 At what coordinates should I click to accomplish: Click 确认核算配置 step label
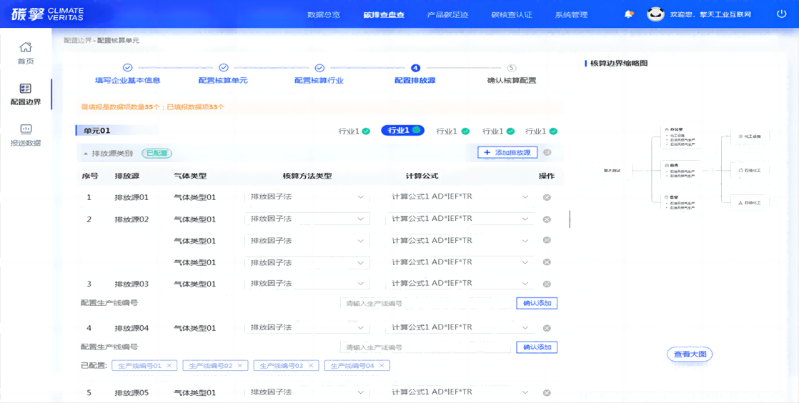coord(512,80)
